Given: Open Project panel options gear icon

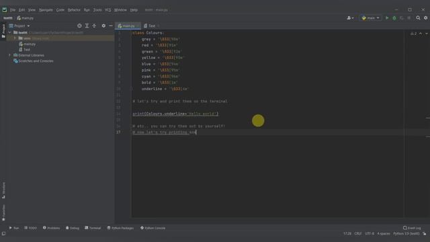Looking at the screenshot, I should pyautogui.click(x=103, y=26).
